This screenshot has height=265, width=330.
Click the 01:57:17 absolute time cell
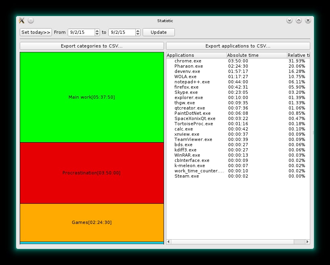(x=238, y=71)
